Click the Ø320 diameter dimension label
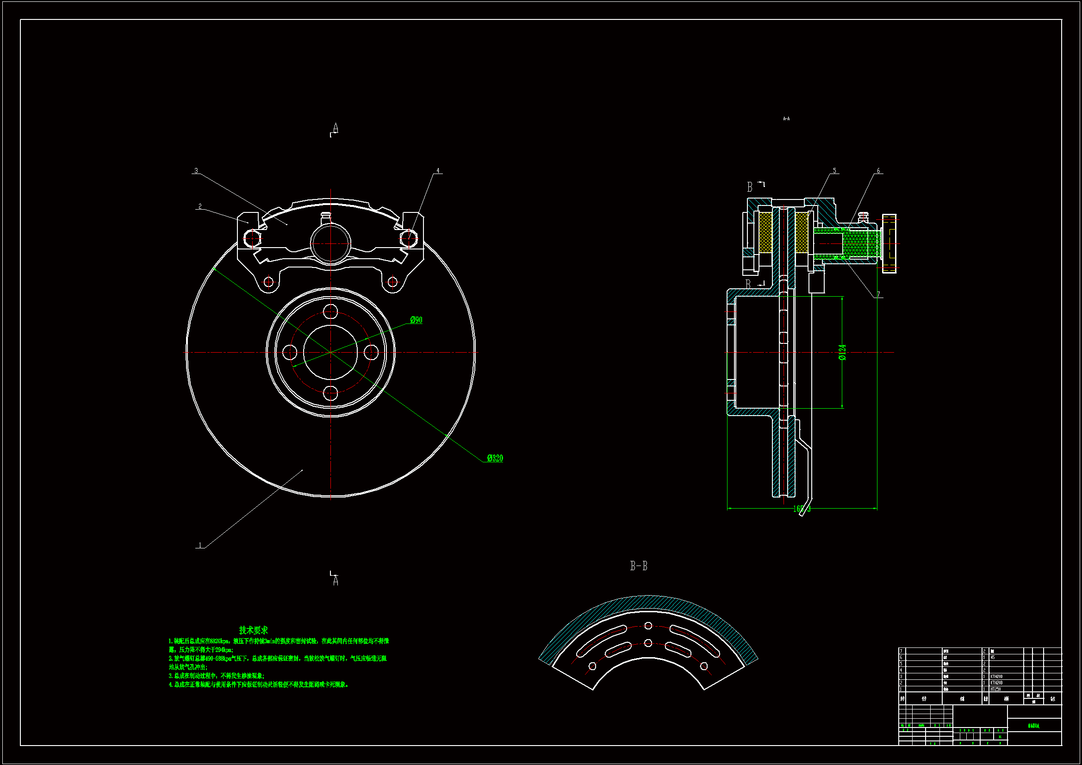This screenshot has height=765, width=1082. pyautogui.click(x=495, y=458)
